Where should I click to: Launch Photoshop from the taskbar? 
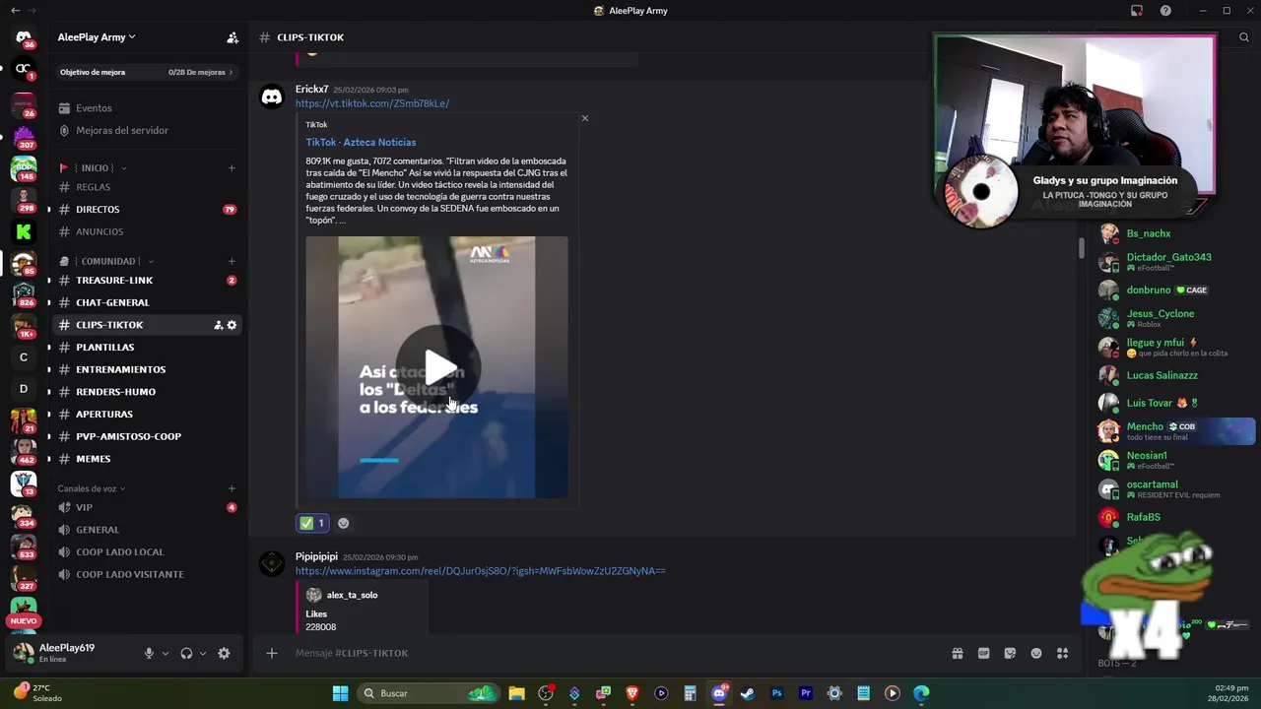(x=776, y=693)
